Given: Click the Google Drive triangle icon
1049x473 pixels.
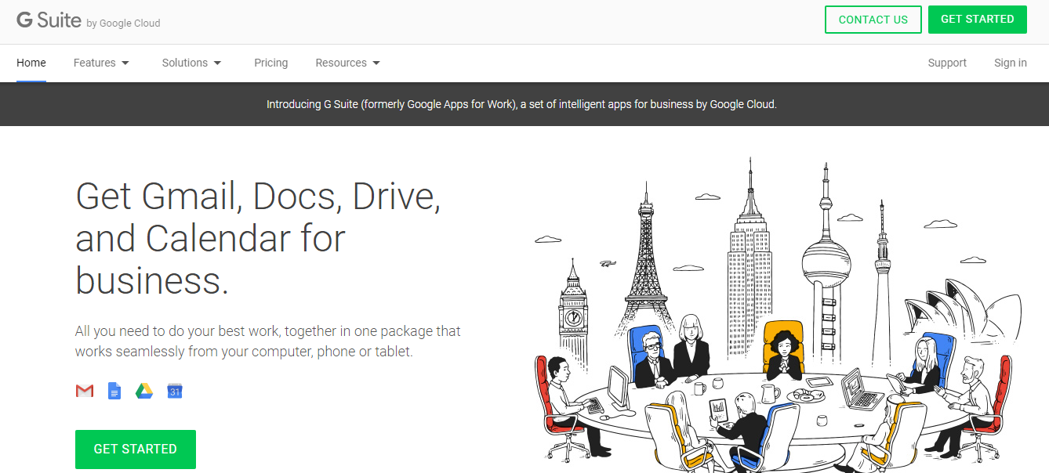Looking at the screenshot, I should click(x=144, y=391).
